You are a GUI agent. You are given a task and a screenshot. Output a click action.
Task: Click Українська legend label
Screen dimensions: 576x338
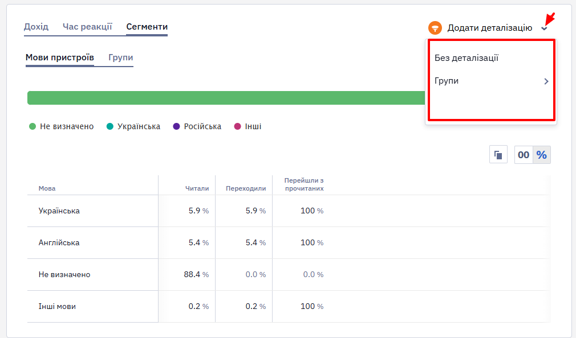click(x=139, y=126)
